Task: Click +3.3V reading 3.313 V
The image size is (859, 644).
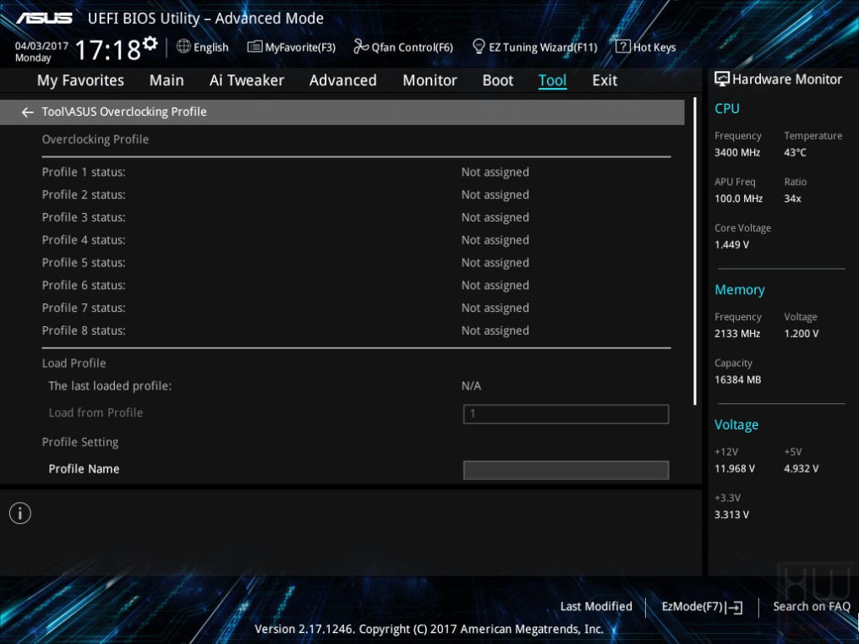Action: pyautogui.click(x=731, y=515)
